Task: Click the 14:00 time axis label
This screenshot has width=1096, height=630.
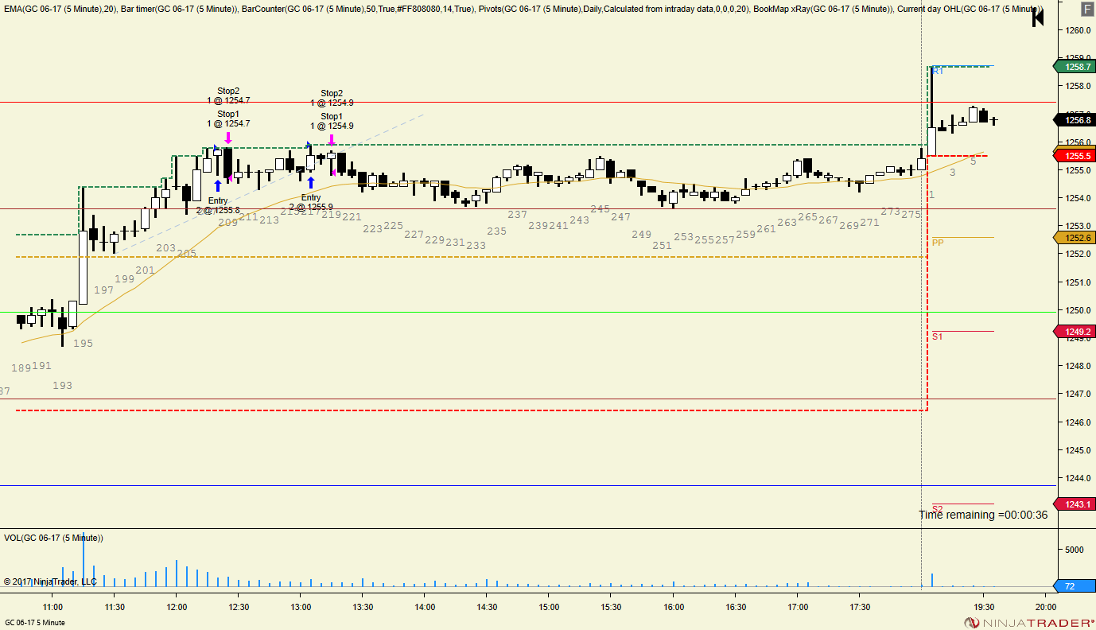Action: (x=425, y=607)
